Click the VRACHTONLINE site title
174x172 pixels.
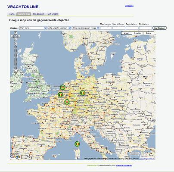[x=23, y=7]
